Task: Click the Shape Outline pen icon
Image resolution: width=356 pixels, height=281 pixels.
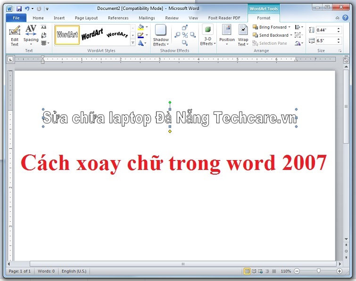Action: tap(141, 35)
